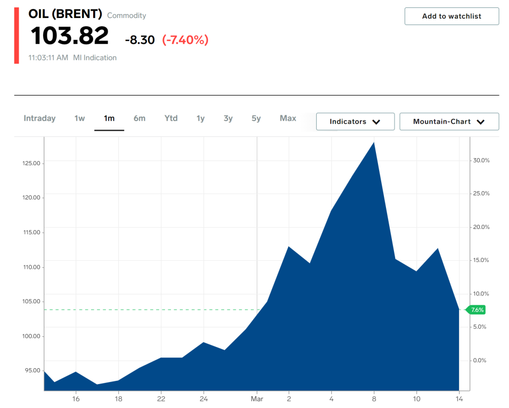
Task: Open the Mountain-Chart type dropdown
Action: click(449, 122)
